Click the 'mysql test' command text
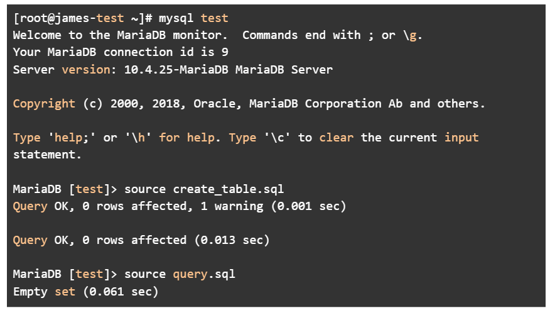550x315 pixels. 193,18
